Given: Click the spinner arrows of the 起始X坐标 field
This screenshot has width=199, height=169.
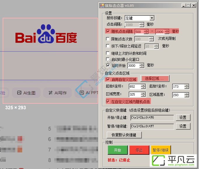Looking at the screenshot, I should coord(143,87).
